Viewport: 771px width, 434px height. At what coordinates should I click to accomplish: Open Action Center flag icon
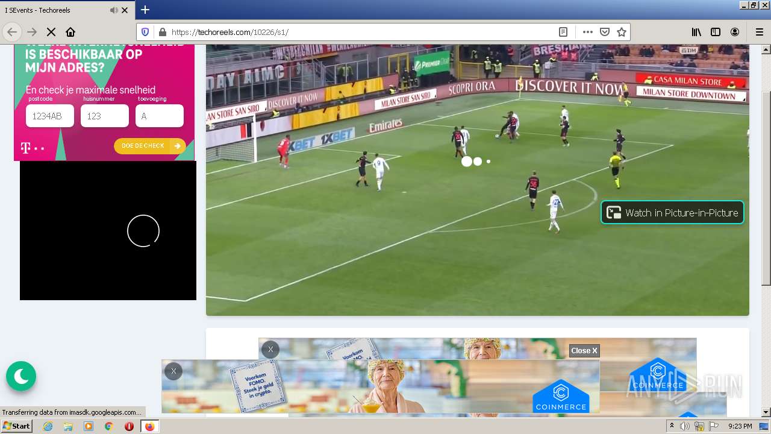(x=714, y=426)
